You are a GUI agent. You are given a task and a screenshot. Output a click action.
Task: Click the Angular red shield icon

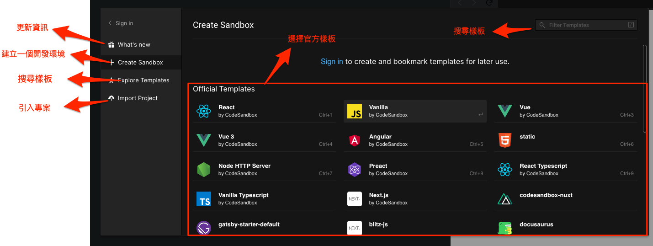click(x=355, y=140)
